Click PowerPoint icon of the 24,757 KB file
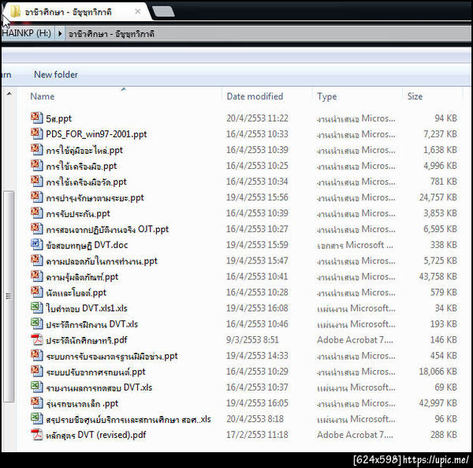473x468 pixels. [x=37, y=197]
